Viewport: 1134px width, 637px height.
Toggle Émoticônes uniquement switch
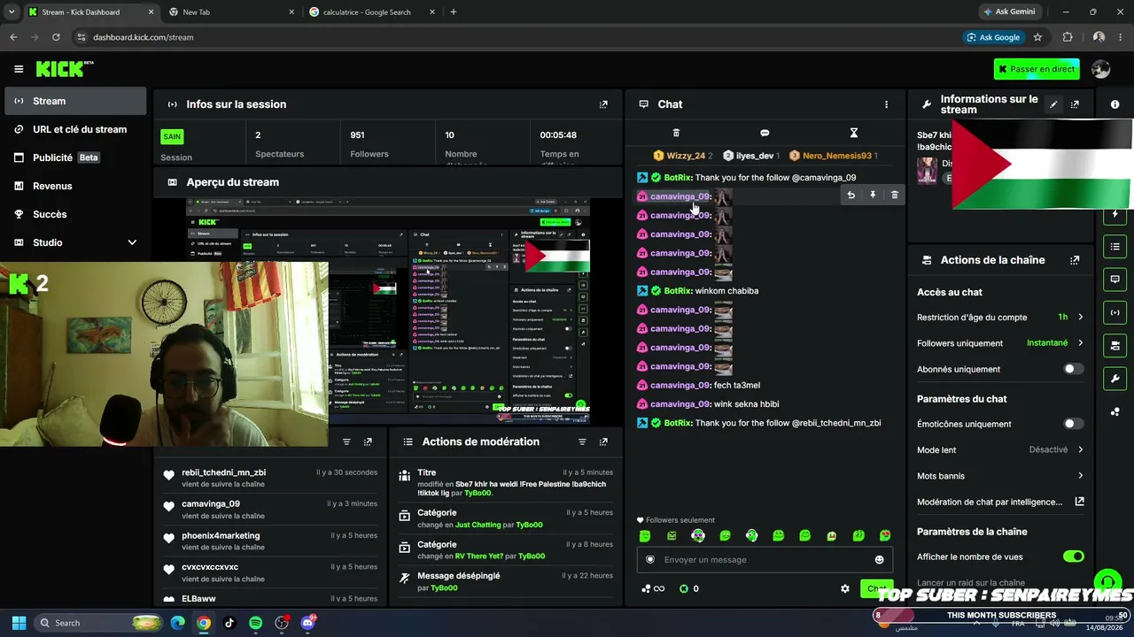[1073, 424]
